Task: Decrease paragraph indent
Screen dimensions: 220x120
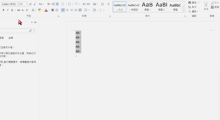Action: (x=84, y=4)
